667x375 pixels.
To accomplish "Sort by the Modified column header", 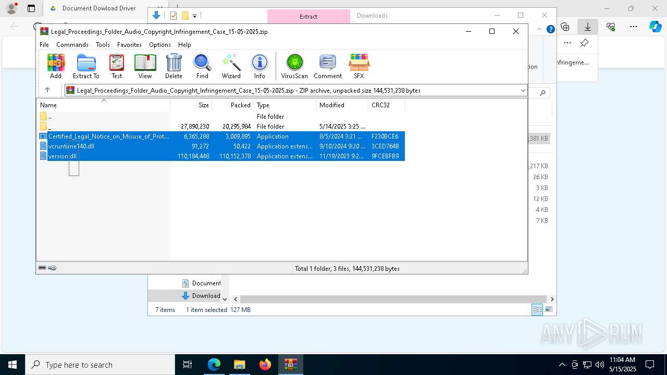I will [342, 105].
